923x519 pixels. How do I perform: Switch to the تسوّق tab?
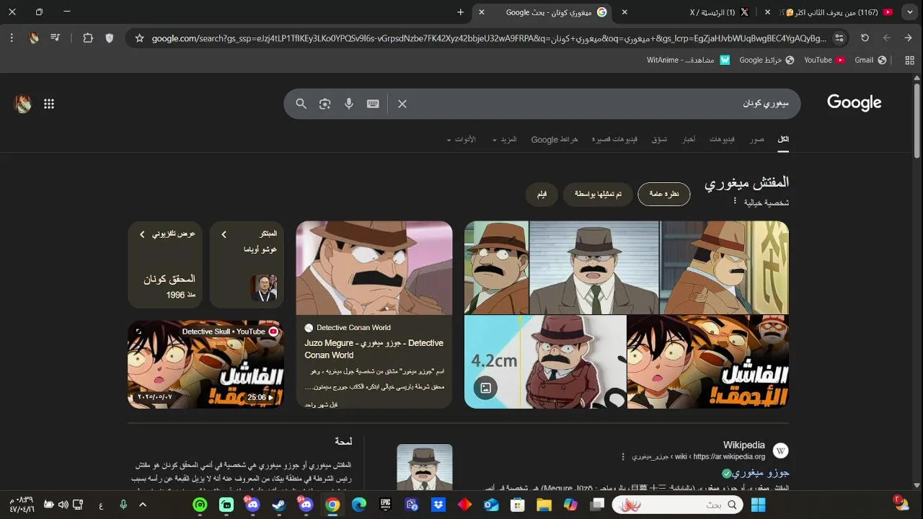pos(660,139)
